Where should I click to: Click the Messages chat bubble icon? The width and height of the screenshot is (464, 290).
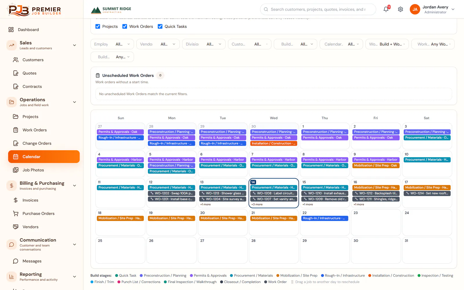16,261
